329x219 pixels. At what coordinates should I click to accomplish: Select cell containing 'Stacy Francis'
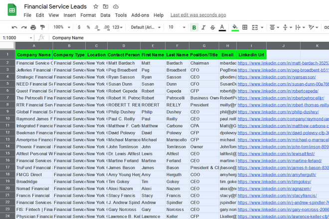(x=124, y=196)
